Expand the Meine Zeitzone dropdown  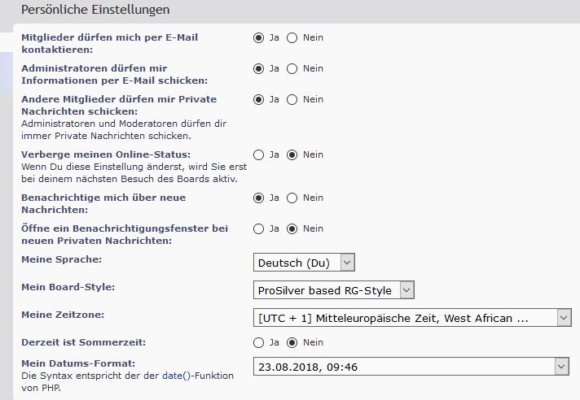tap(412, 318)
